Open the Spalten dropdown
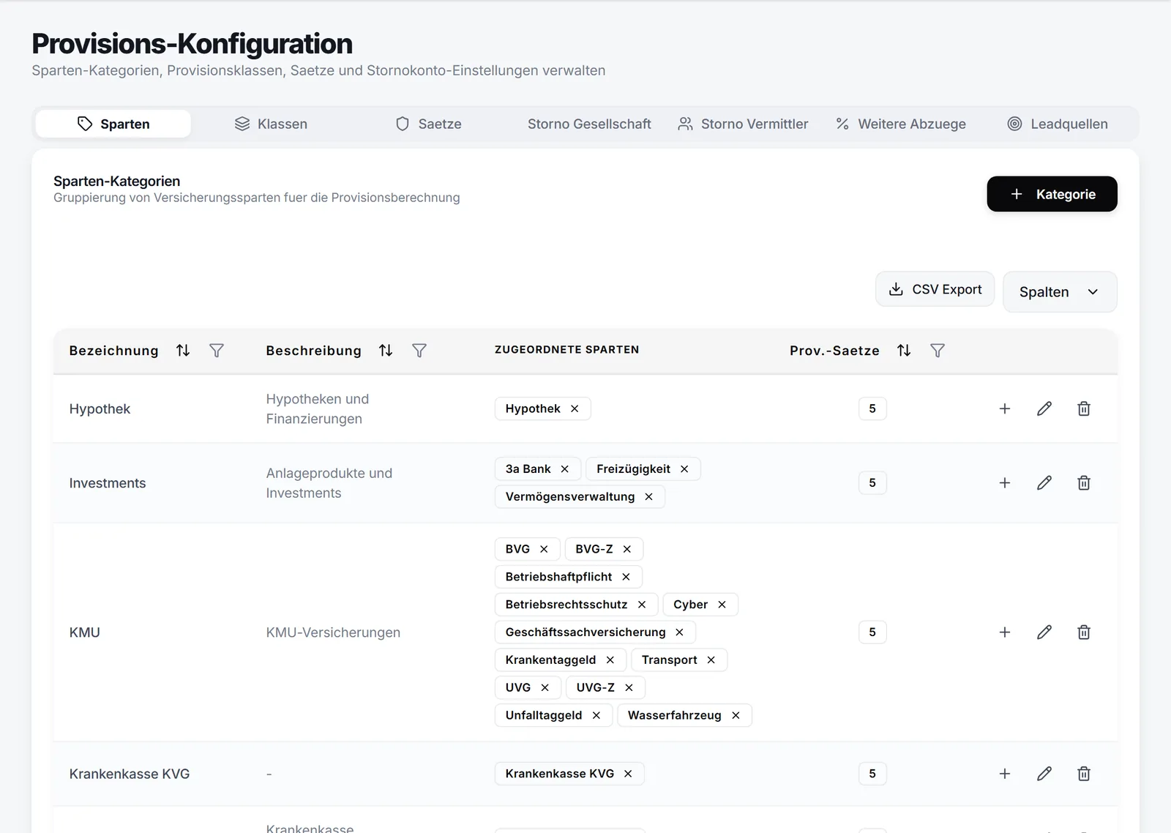The height and width of the screenshot is (833, 1171). point(1059,292)
